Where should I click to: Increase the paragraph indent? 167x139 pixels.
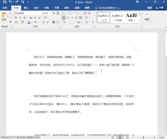coord(89,13)
